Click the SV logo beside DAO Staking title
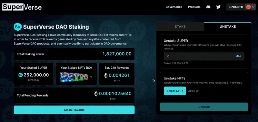Image resolution: width=258 pixels, height=122 pixels. click(x=18, y=27)
